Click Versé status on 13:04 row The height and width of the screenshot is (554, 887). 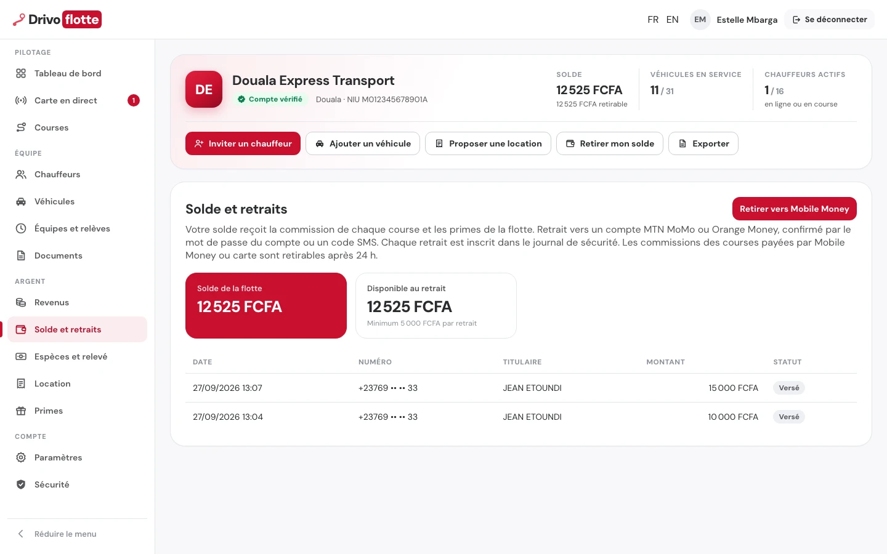coord(789,417)
